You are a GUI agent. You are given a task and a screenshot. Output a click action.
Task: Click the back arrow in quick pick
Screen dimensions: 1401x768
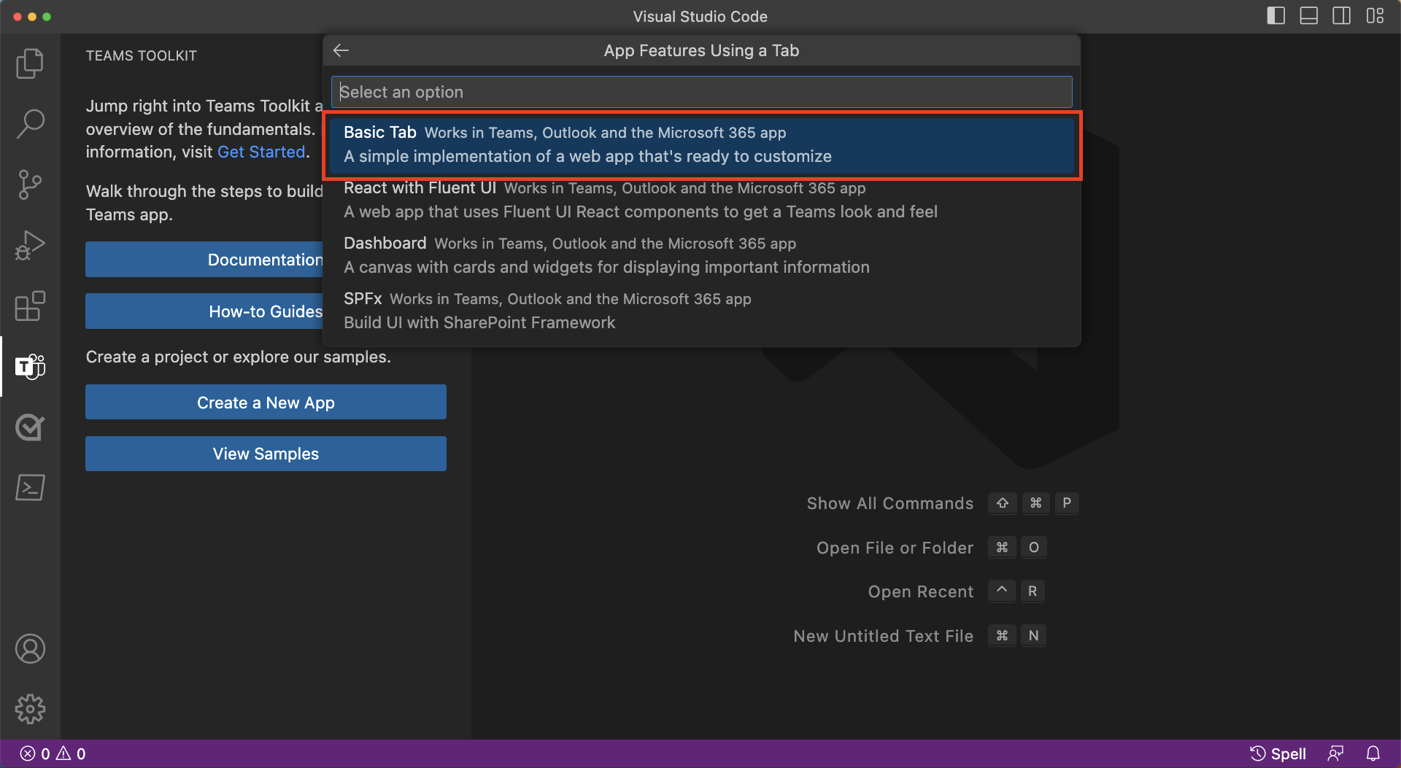pos(341,50)
